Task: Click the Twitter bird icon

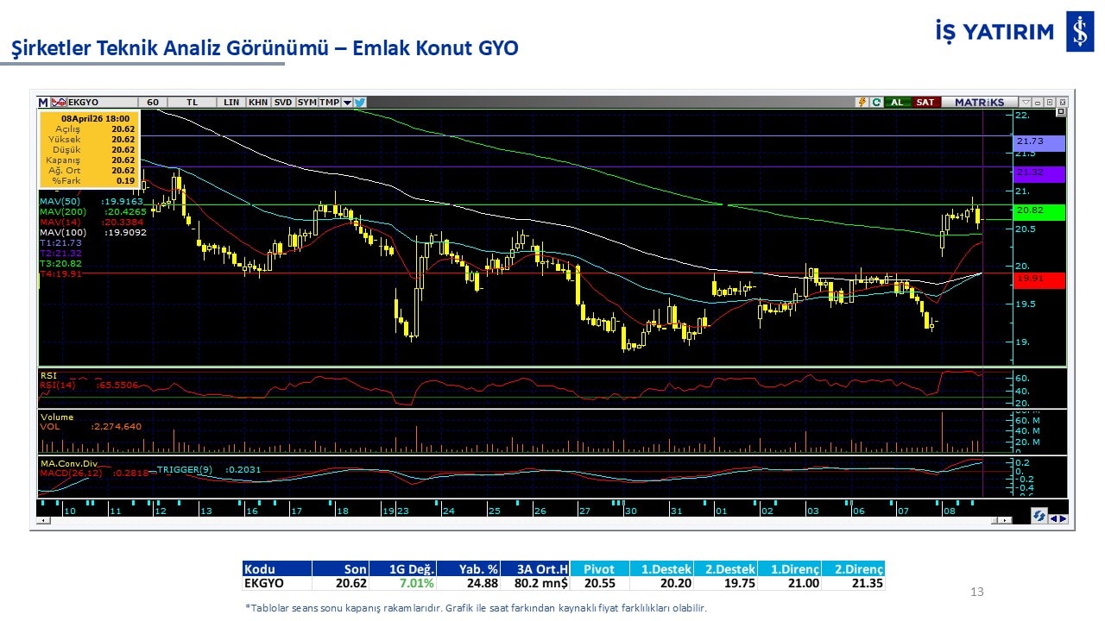Action: [x=360, y=102]
